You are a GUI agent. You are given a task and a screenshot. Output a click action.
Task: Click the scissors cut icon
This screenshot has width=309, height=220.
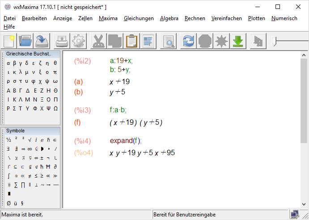coord(98,42)
